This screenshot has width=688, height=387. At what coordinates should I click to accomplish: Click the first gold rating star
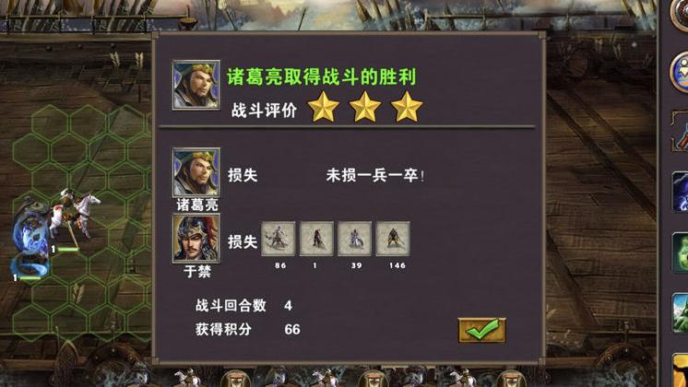coord(324,107)
